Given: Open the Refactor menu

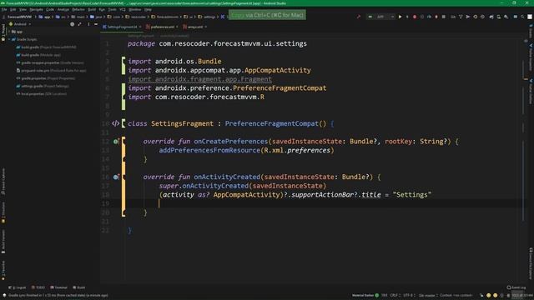Looking at the screenshot, I should (x=78, y=9).
